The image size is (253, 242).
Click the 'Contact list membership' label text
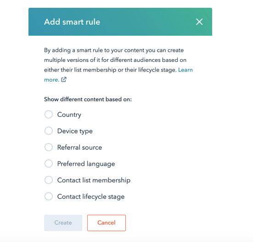(x=94, y=180)
